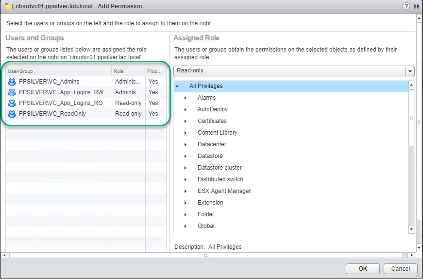Click the help question mark icon
The width and height of the screenshot is (423, 279).
point(406,6)
